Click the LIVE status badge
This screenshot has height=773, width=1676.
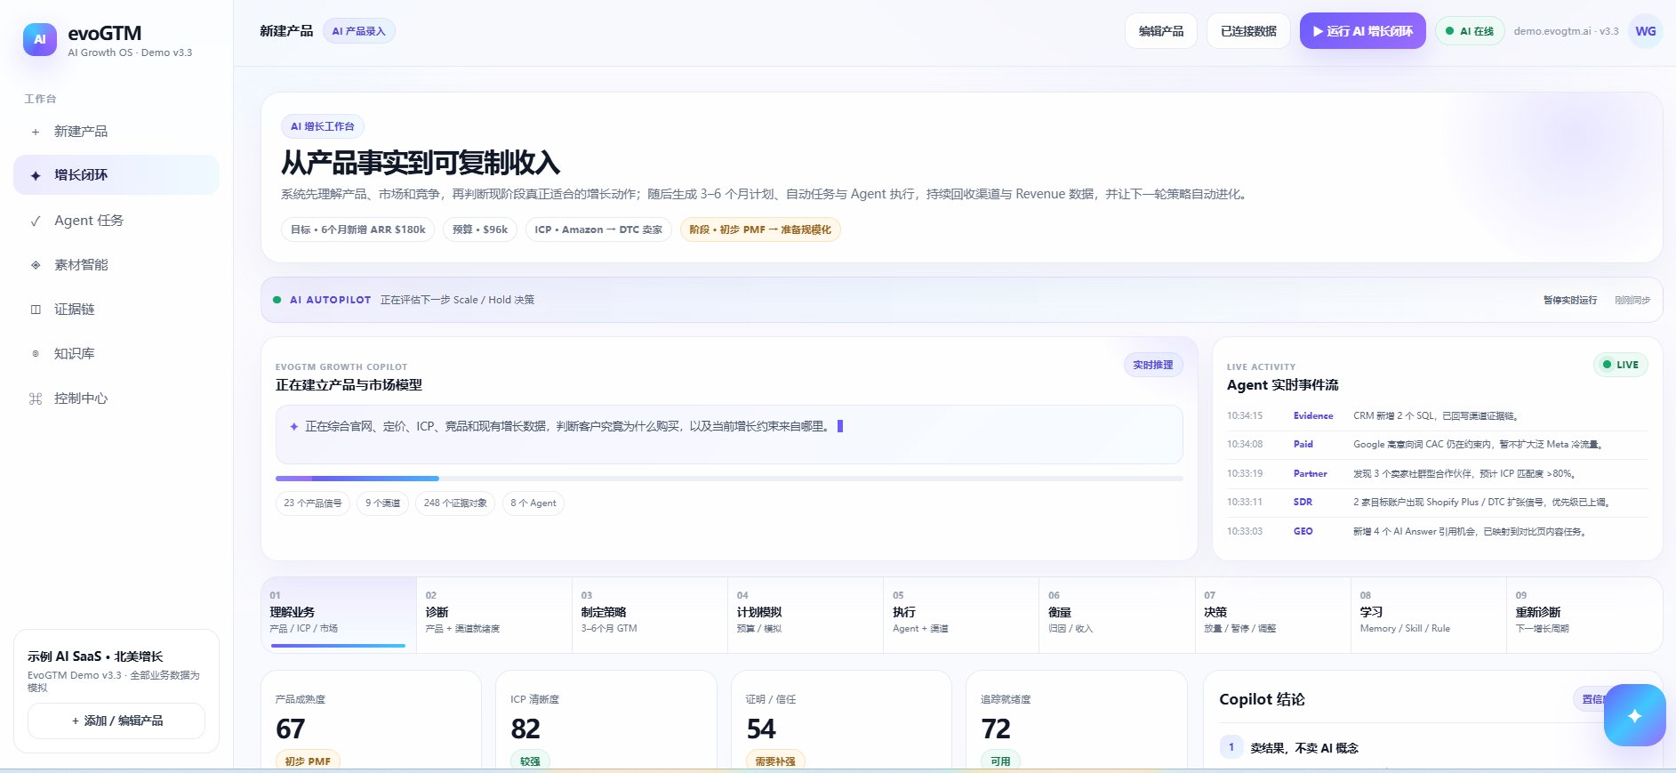(1620, 365)
